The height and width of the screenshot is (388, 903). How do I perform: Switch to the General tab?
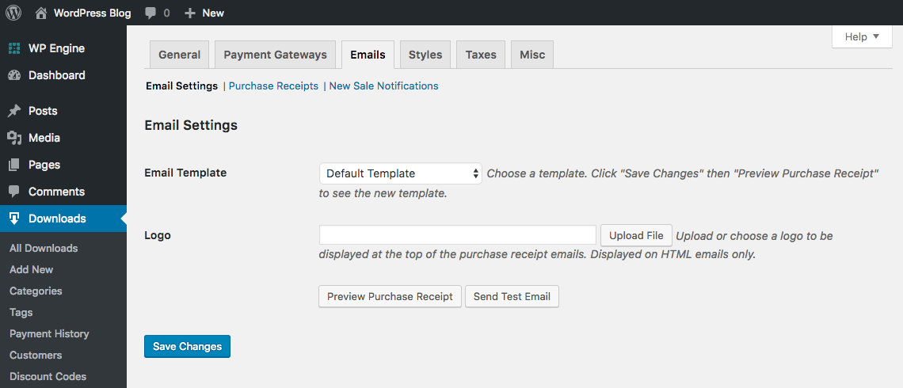click(180, 55)
